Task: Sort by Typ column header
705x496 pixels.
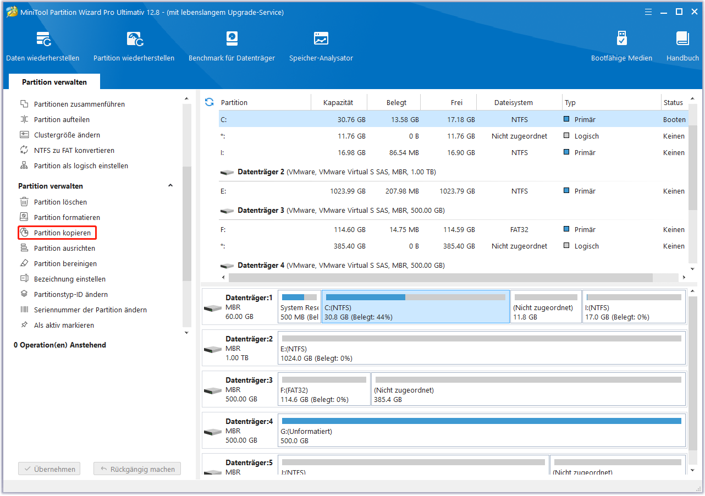Action: click(x=612, y=102)
